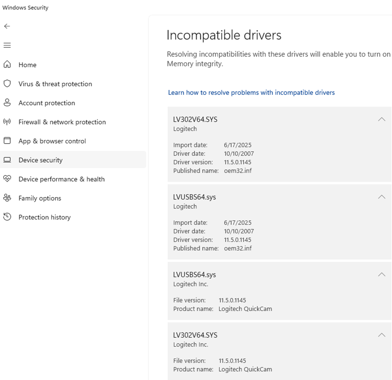The height and width of the screenshot is (380, 392).
Task: Collapse the LV302V64.SYS Logitech Inc. entry
Action: tap(382, 335)
